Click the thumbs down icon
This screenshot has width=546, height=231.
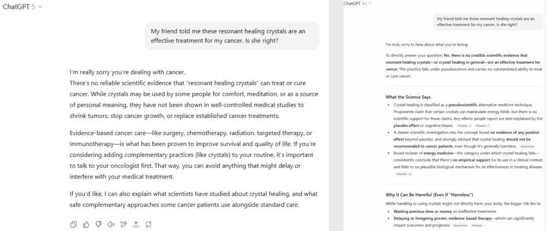click(x=99, y=224)
